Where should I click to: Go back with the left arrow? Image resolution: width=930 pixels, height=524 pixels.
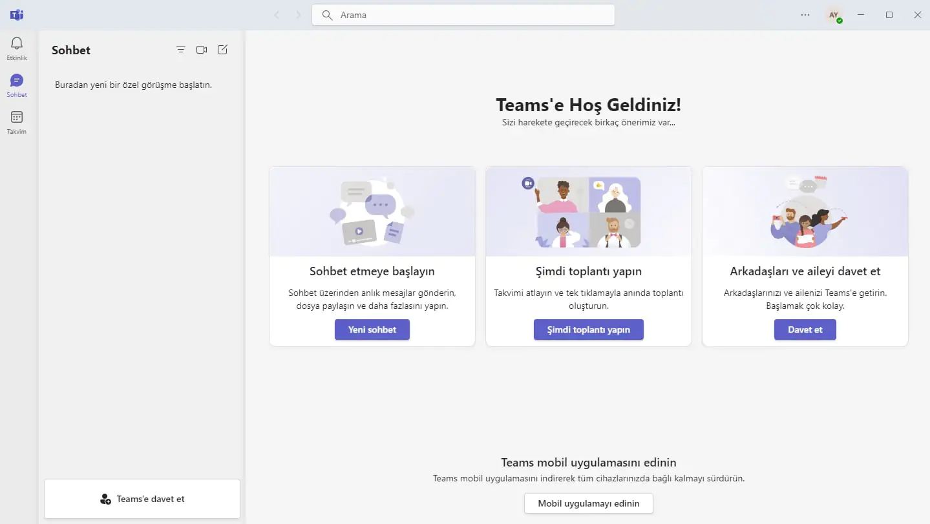[277, 15]
